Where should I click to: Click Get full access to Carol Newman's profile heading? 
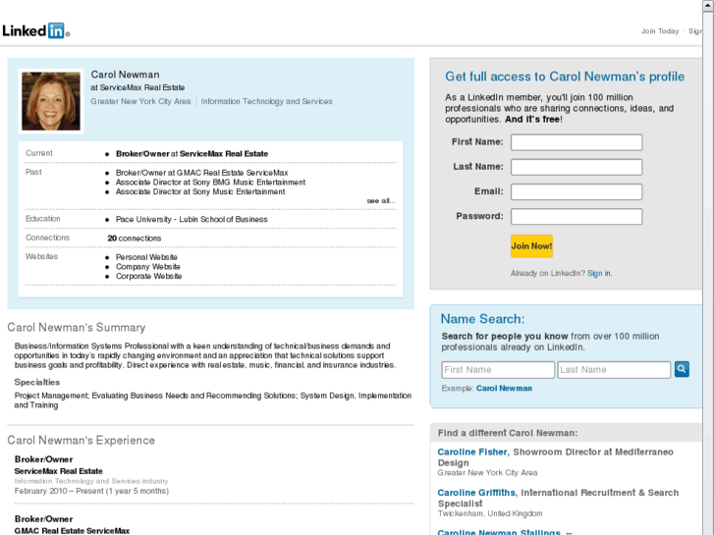(565, 77)
